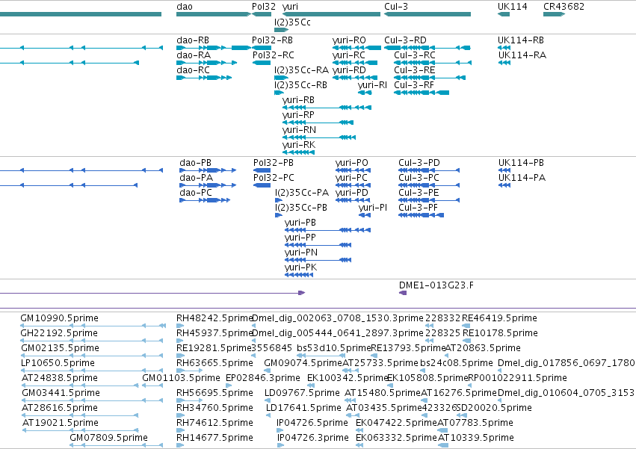Select the yuri gene label

pos(290,7)
